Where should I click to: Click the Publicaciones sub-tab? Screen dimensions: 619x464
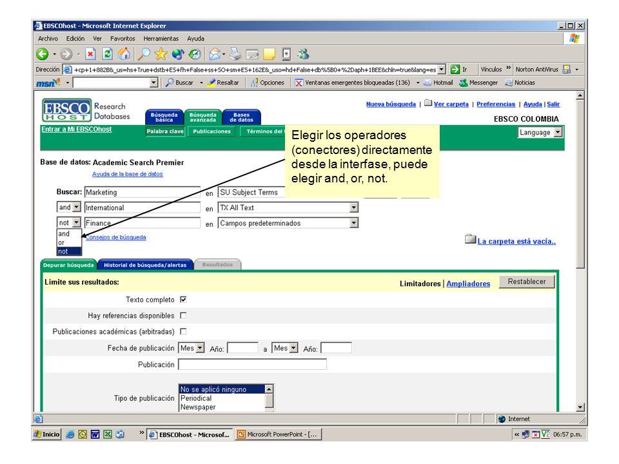pyautogui.click(x=211, y=131)
